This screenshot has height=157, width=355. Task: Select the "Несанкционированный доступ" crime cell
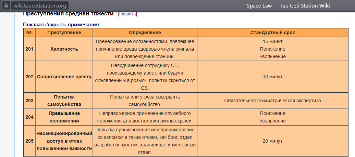64,141
